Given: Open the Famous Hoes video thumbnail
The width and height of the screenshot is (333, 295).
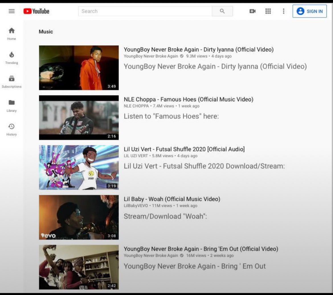Looking at the screenshot, I should tap(79, 117).
